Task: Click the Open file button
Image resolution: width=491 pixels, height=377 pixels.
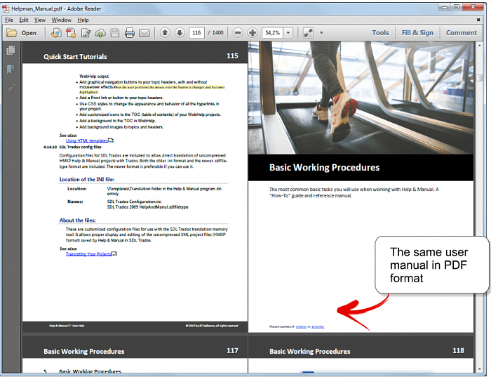Action: [22, 33]
